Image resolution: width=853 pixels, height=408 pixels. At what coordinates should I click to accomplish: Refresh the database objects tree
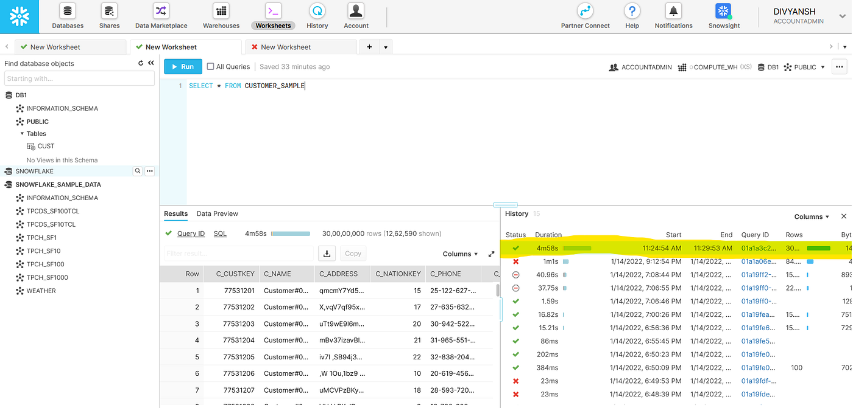click(x=141, y=63)
